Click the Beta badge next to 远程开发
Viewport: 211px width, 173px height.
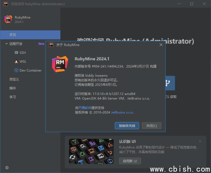click(41, 44)
